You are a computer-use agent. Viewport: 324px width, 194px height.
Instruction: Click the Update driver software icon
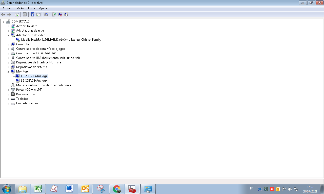(x=54, y=14)
